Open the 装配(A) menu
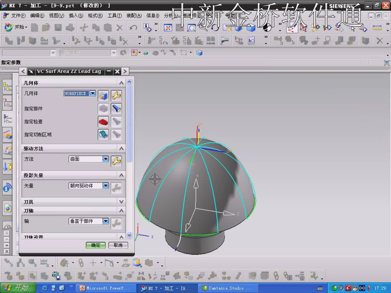The height and width of the screenshot is (293, 391). (x=134, y=16)
